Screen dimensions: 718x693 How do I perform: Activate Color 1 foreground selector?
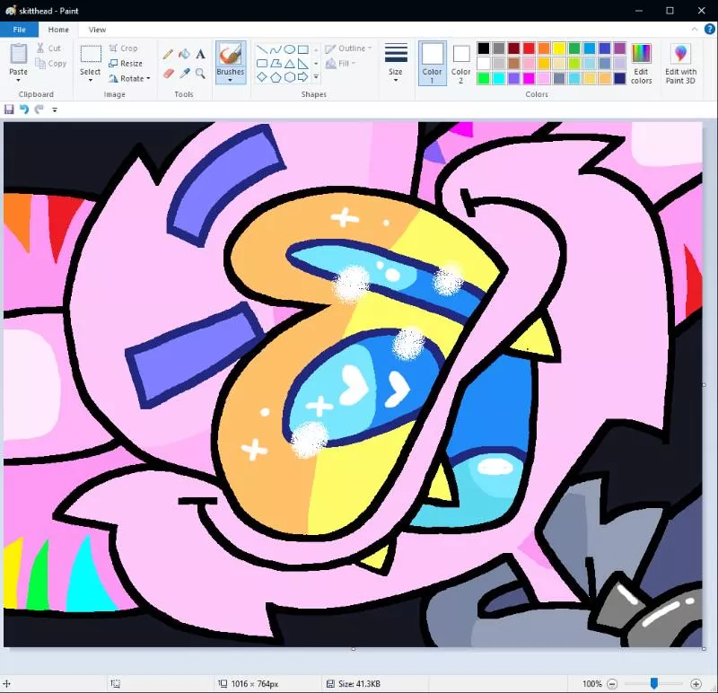[433, 63]
